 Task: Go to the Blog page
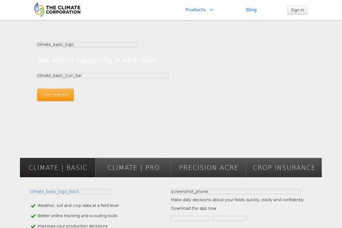coord(251,10)
